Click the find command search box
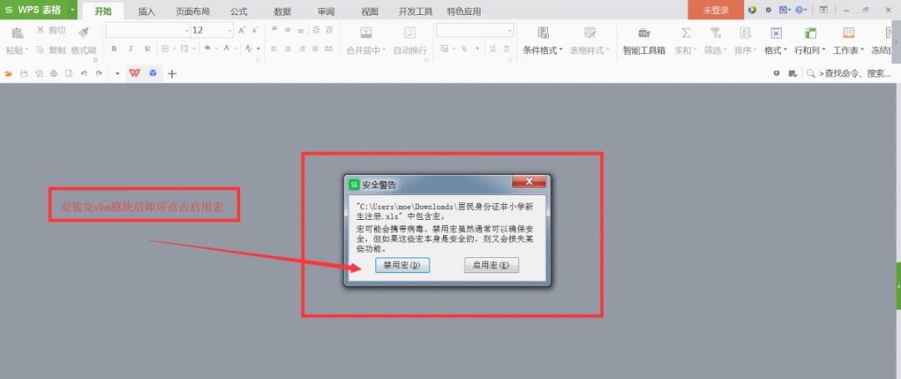Image resolution: width=901 pixels, height=379 pixels. tap(855, 73)
